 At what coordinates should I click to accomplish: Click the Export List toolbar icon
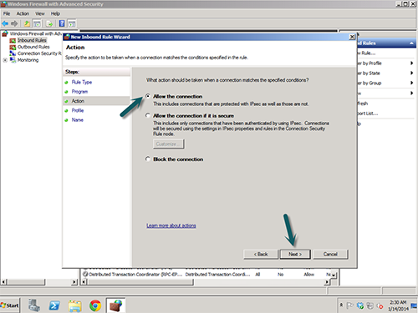49,23
